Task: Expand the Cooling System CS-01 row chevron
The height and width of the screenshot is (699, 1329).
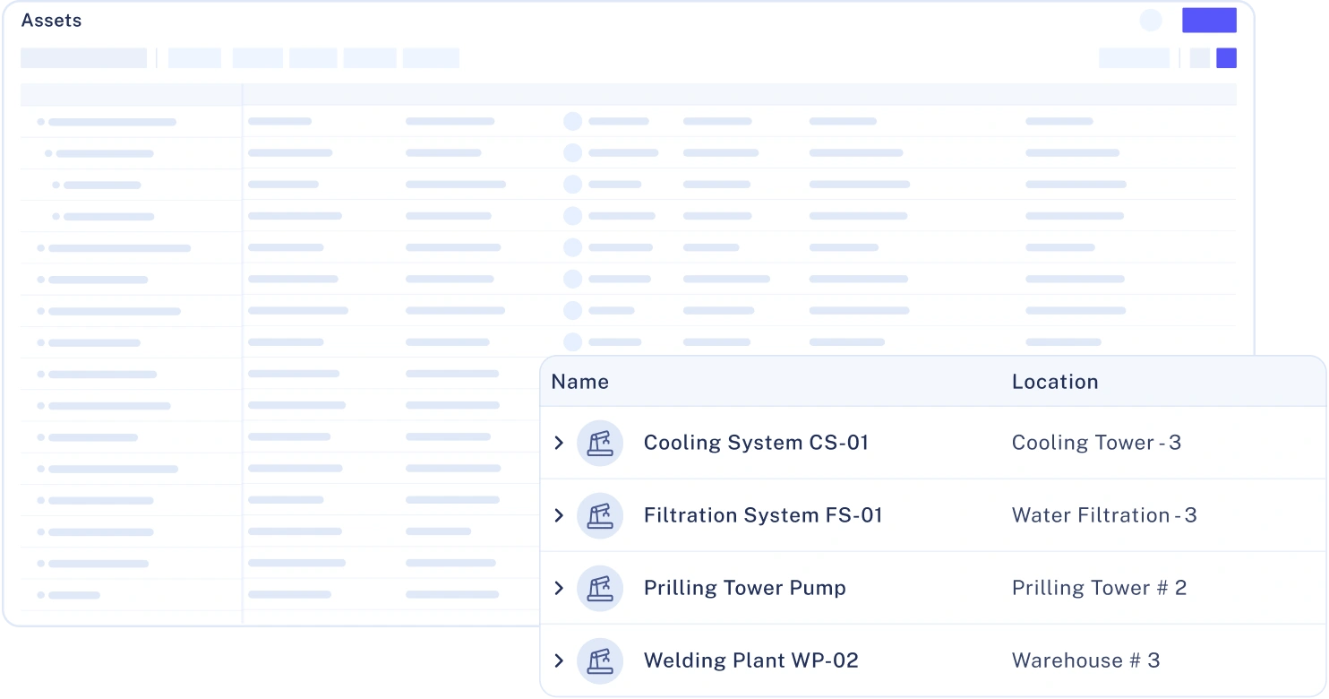Action: coord(559,443)
